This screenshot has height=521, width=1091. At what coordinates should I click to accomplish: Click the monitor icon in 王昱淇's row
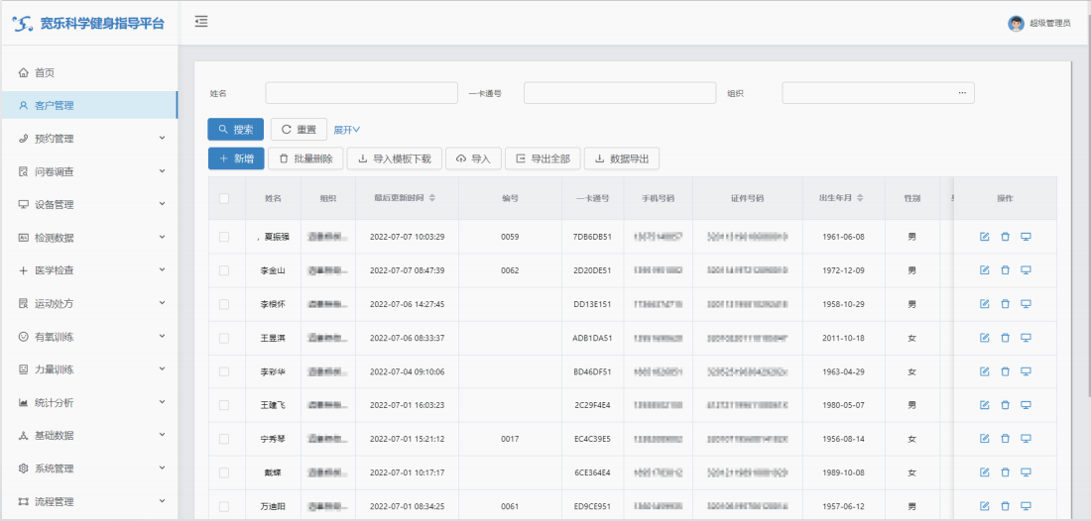point(1026,338)
